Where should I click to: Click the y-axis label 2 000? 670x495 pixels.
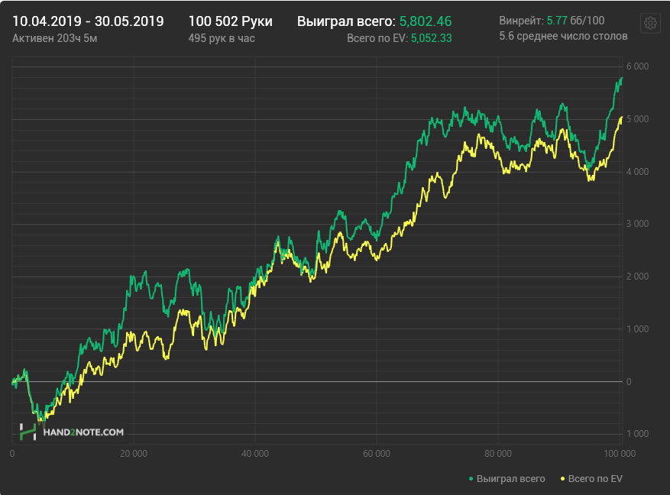click(637, 277)
